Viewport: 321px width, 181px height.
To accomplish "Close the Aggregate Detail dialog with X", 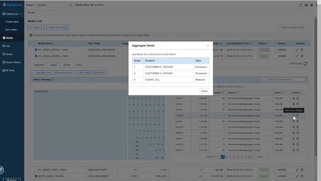I will 208,46.
